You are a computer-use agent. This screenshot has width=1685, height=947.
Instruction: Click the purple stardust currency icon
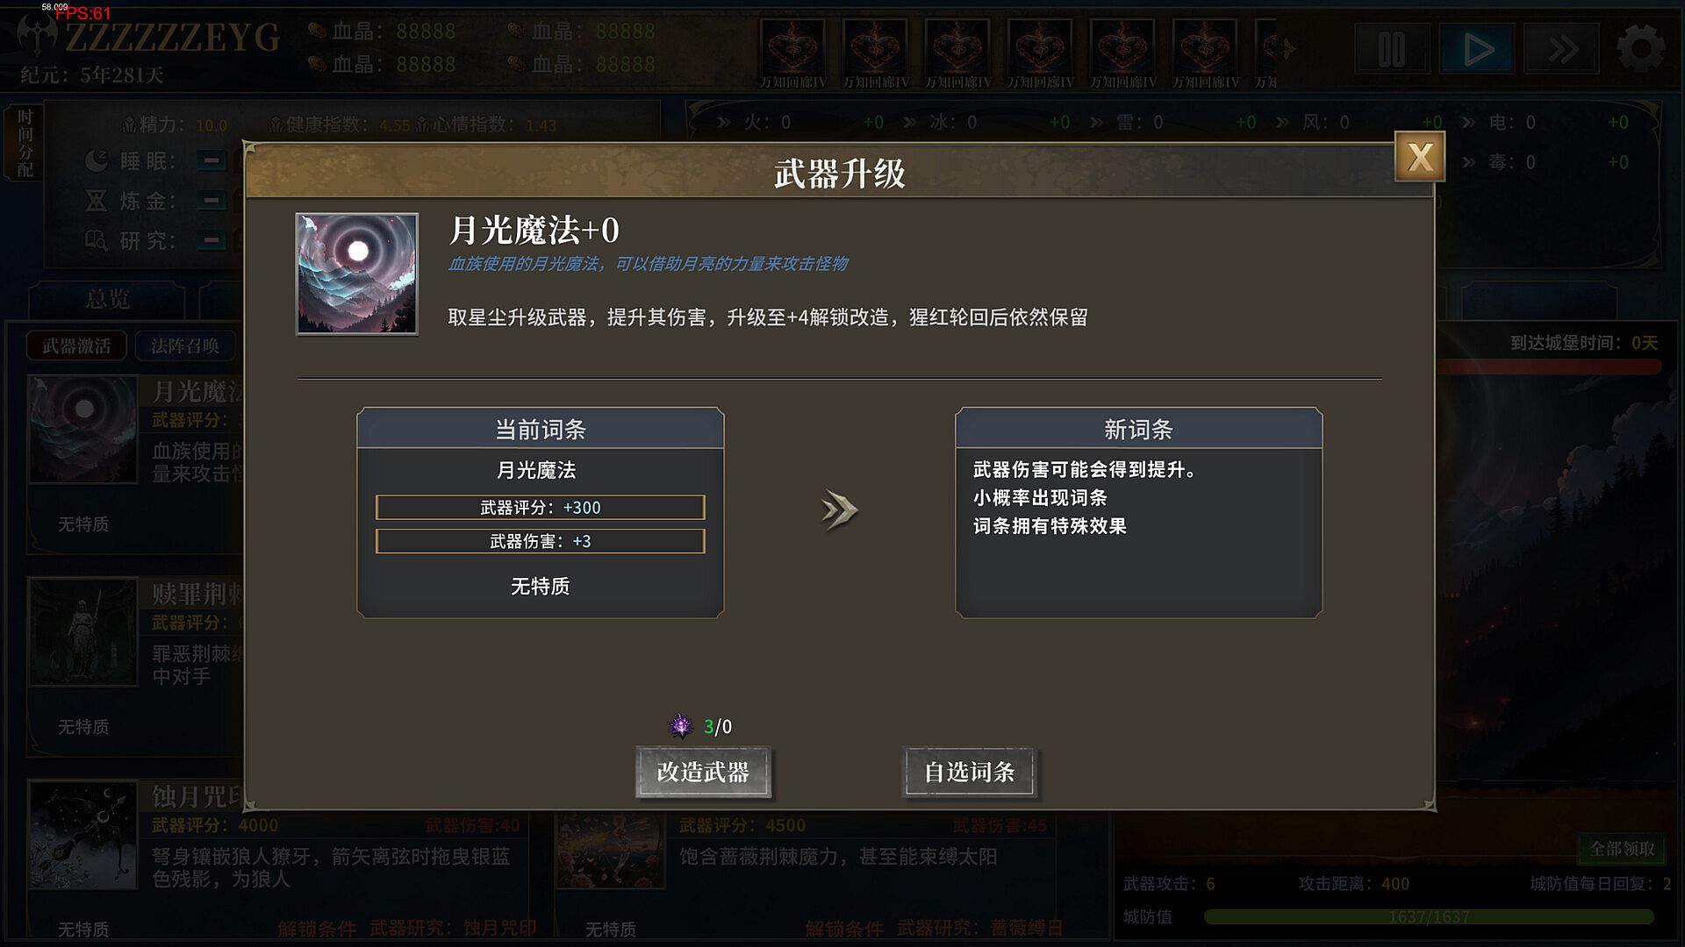point(680,726)
